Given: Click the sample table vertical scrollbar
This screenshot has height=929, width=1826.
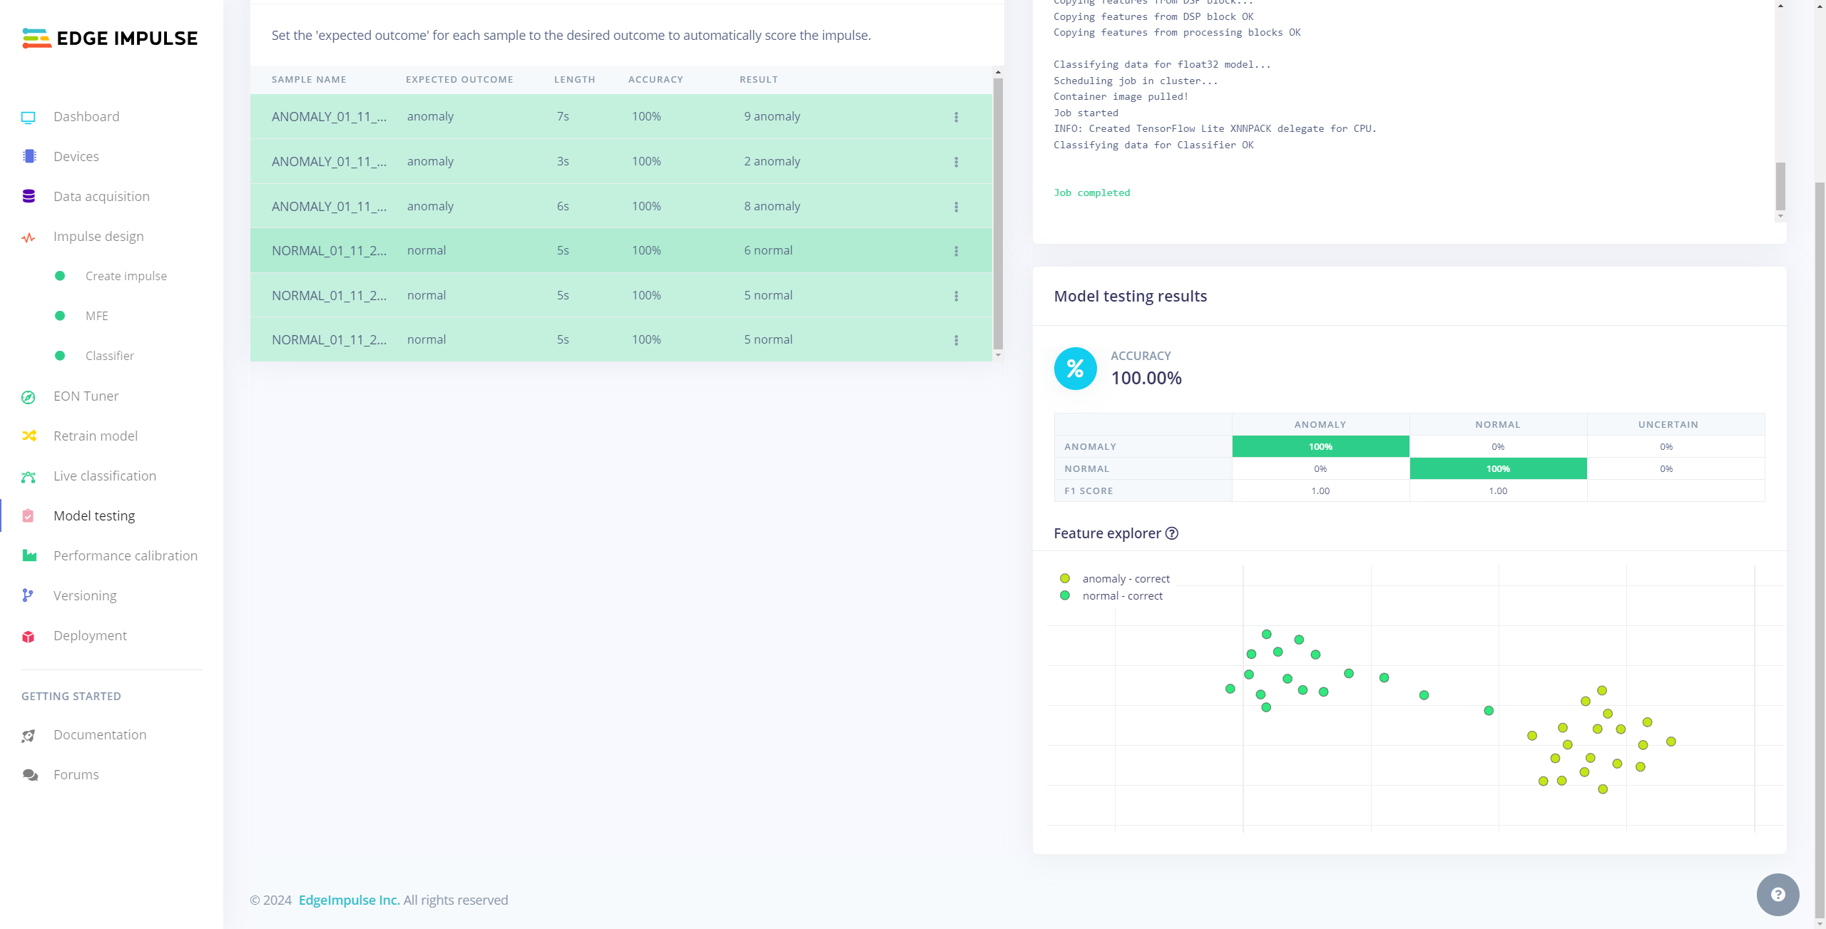Looking at the screenshot, I should pyautogui.click(x=998, y=214).
